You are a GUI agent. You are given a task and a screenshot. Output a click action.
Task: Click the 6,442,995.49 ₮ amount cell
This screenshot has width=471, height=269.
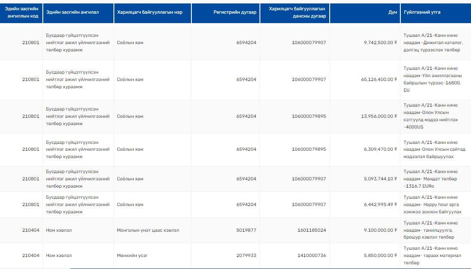[380, 205]
